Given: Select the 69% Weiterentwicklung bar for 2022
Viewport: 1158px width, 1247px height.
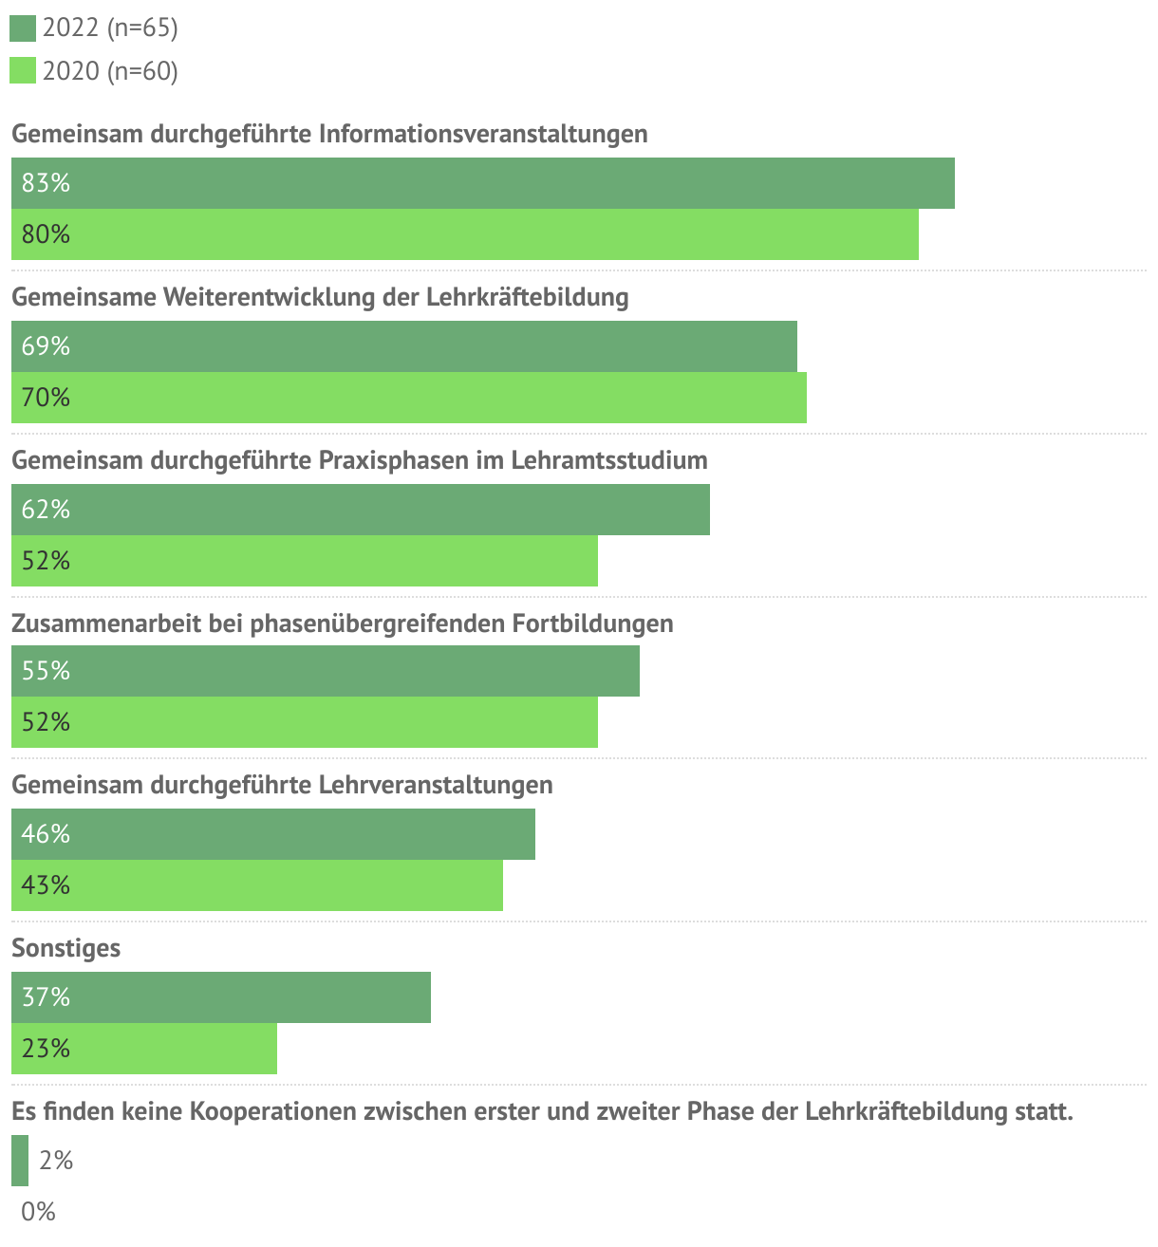Looking at the screenshot, I should [404, 346].
